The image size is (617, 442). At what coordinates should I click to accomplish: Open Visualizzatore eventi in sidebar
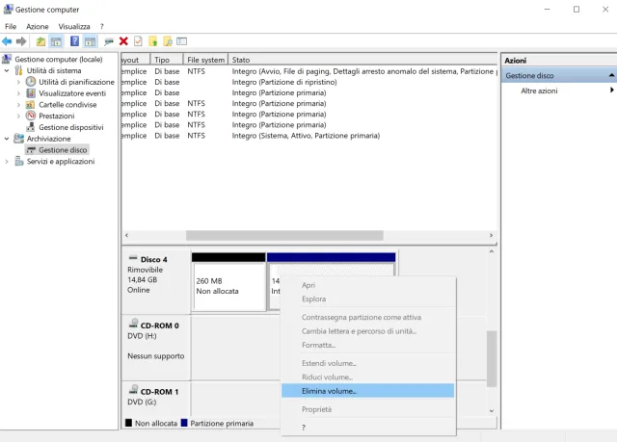[72, 93]
